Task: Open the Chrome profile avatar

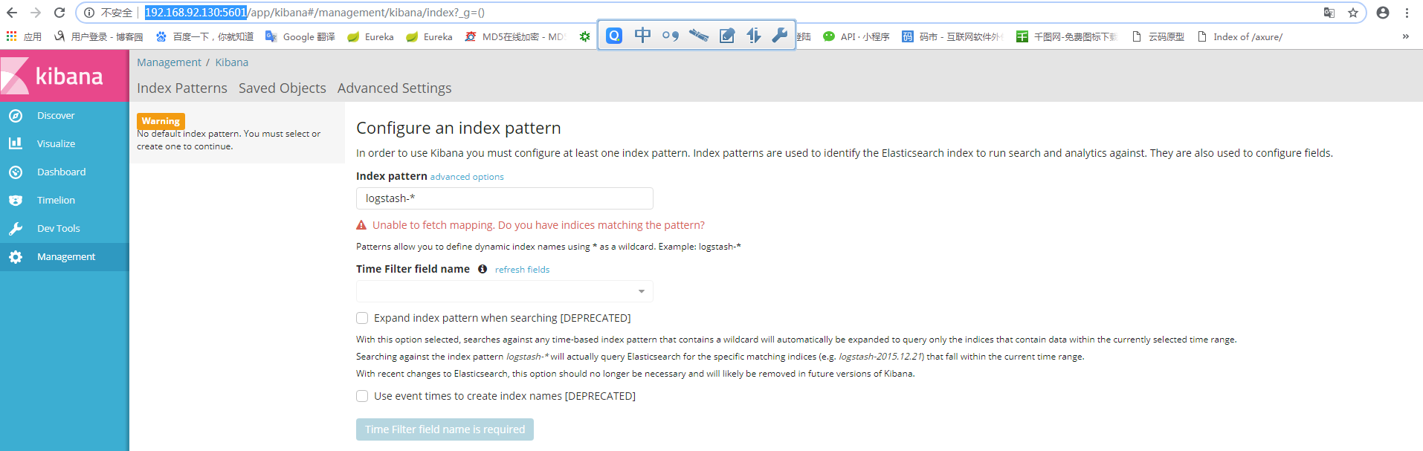Action: 1383,13
